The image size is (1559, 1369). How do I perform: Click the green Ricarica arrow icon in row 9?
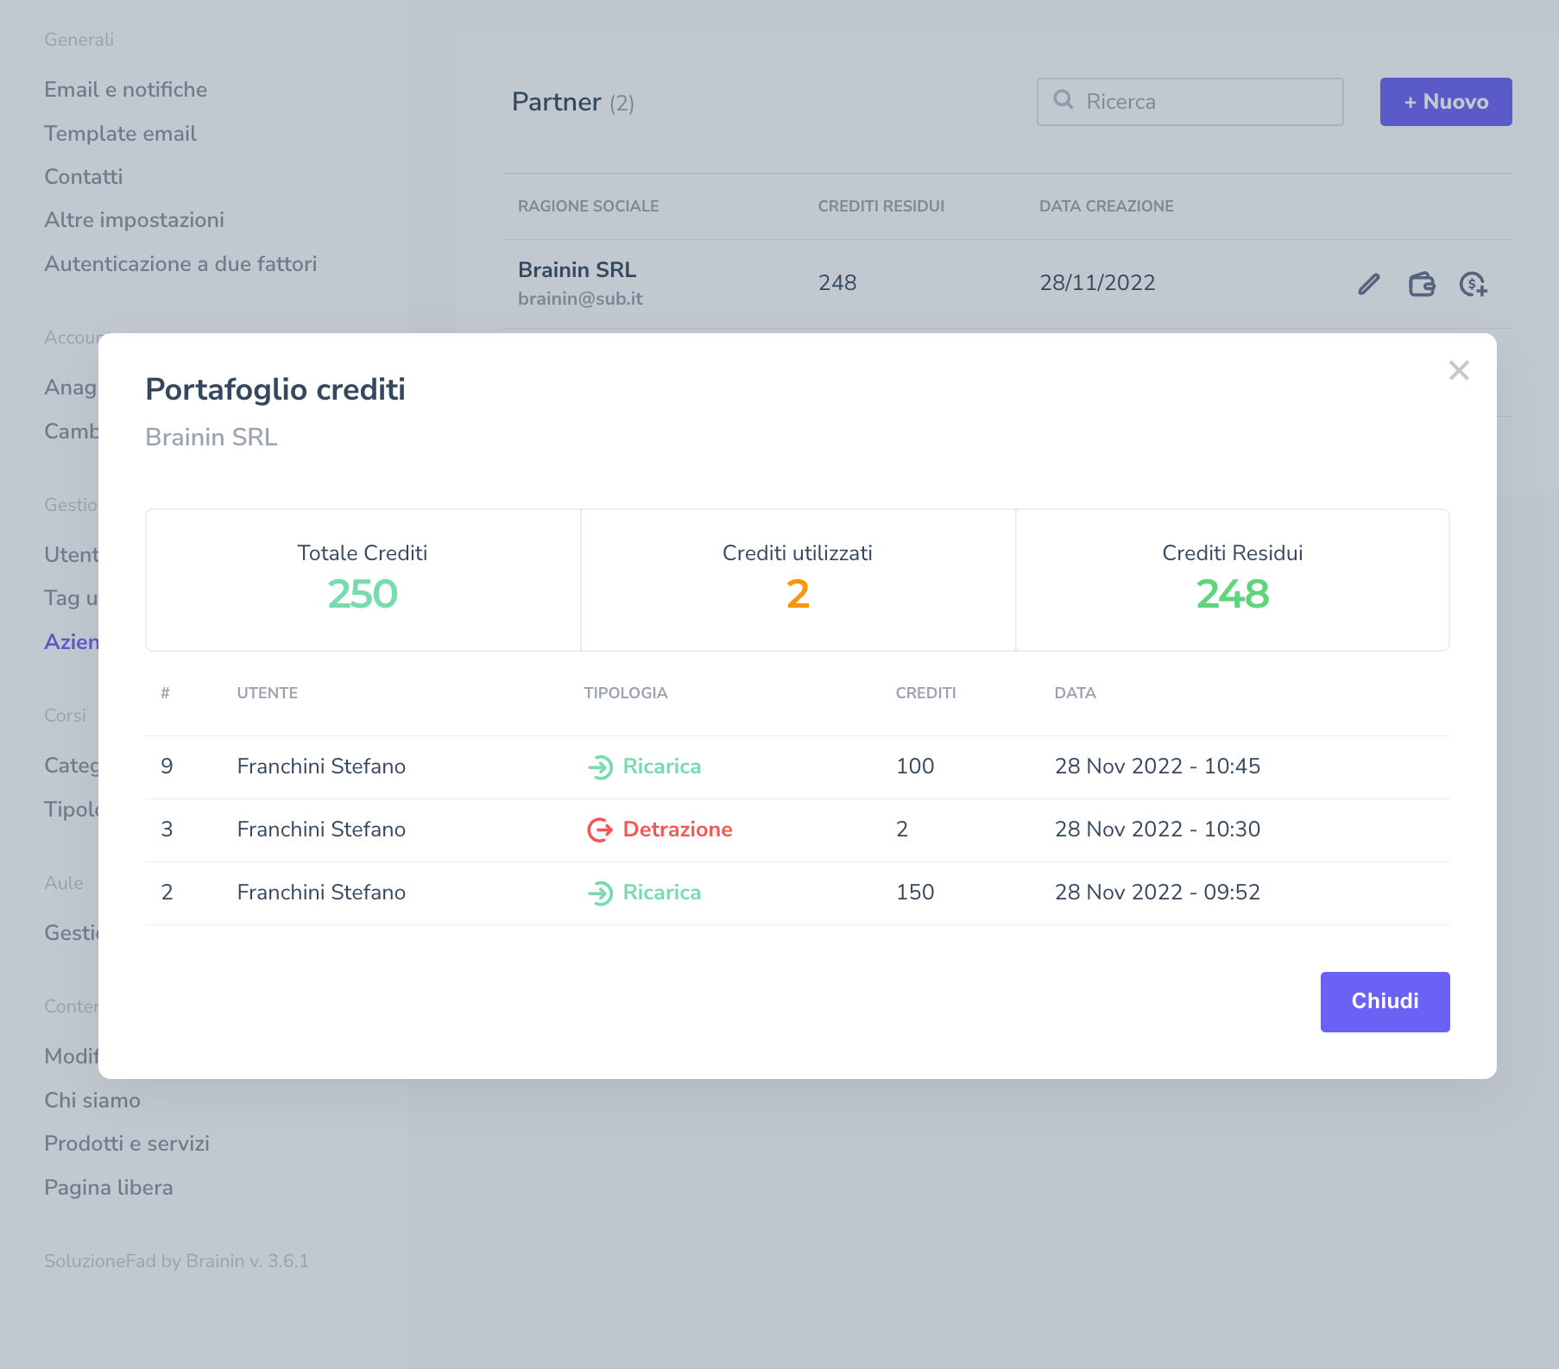click(600, 767)
